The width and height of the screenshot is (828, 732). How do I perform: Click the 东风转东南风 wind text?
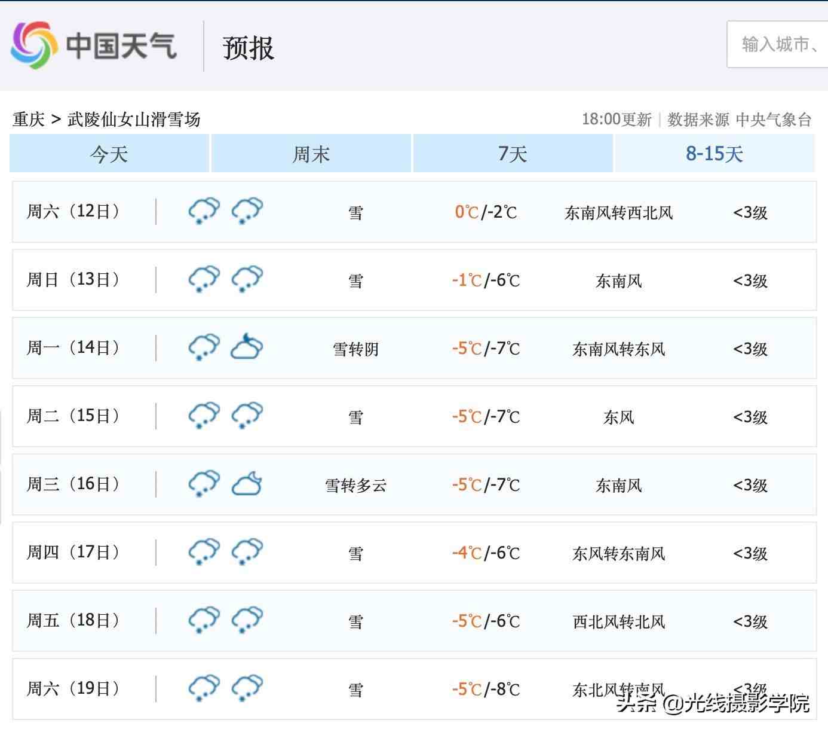tap(619, 554)
